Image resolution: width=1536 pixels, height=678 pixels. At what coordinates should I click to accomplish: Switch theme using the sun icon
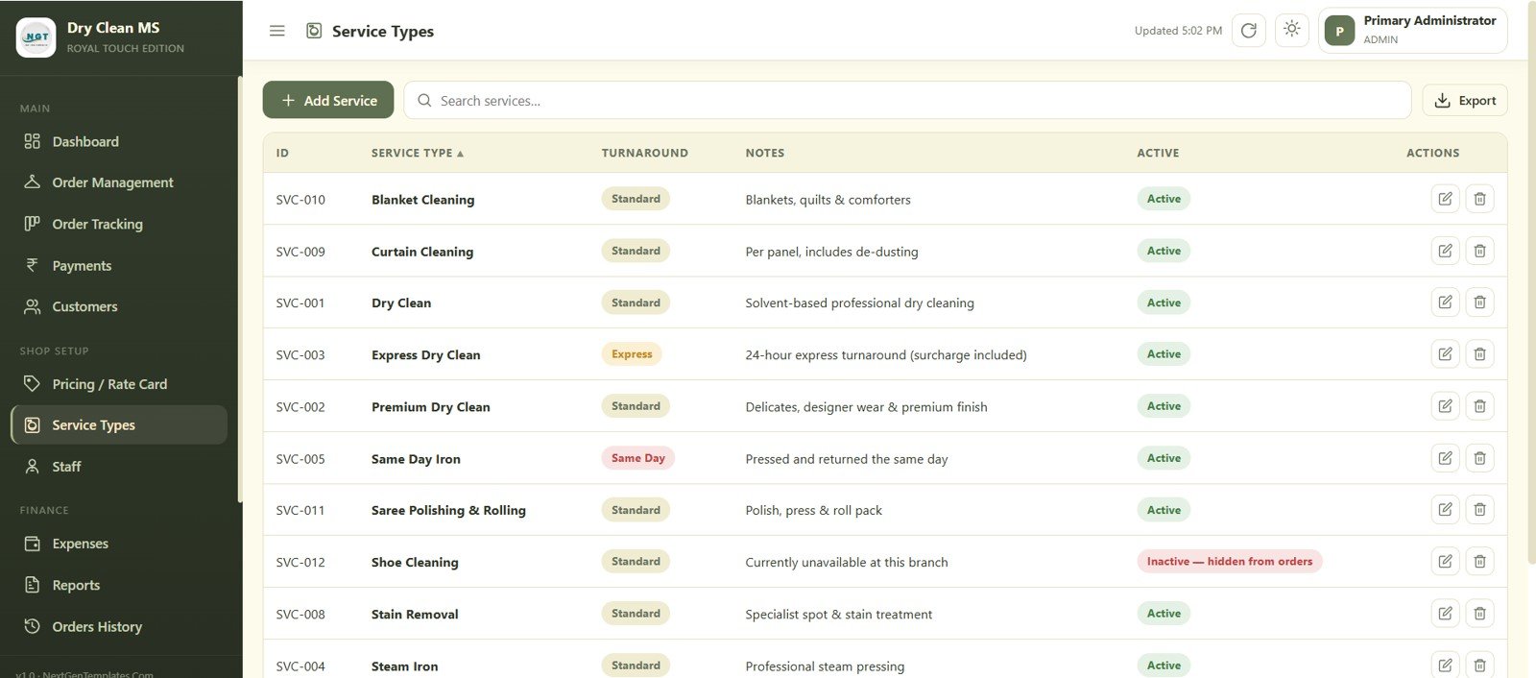[1292, 30]
